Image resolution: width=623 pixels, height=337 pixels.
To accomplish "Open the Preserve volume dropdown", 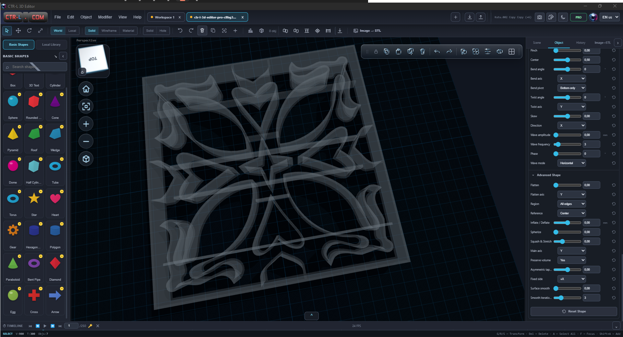I will [572, 260].
